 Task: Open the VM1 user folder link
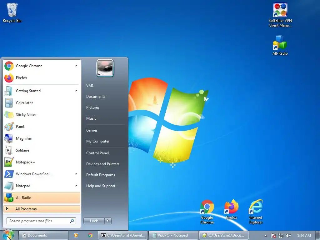click(x=90, y=86)
